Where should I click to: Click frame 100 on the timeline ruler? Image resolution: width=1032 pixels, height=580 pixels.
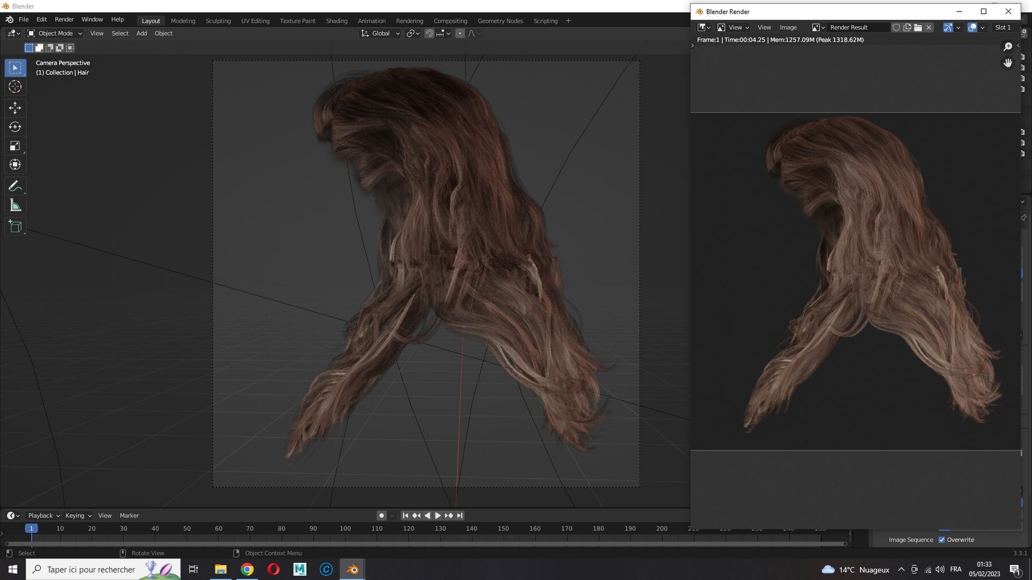tap(345, 528)
